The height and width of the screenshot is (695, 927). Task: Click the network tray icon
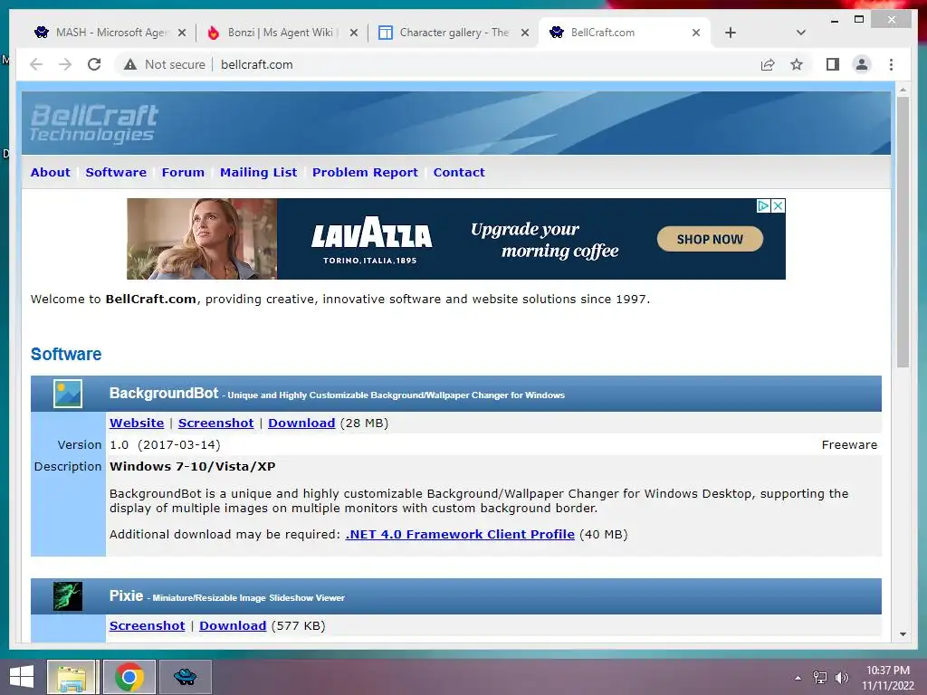click(x=819, y=678)
